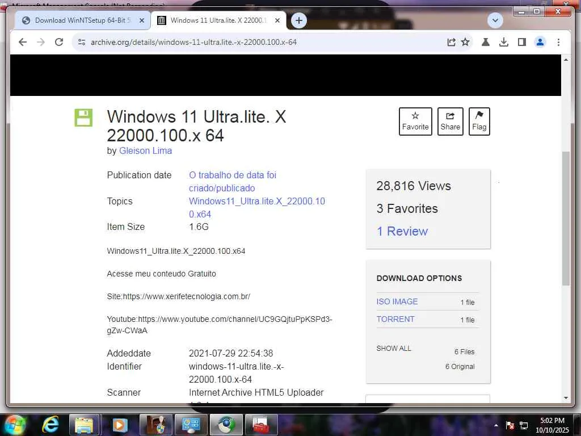Click the green floppy disk software icon
The width and height of the screenshot is (581, 436).
pos(83,118)
